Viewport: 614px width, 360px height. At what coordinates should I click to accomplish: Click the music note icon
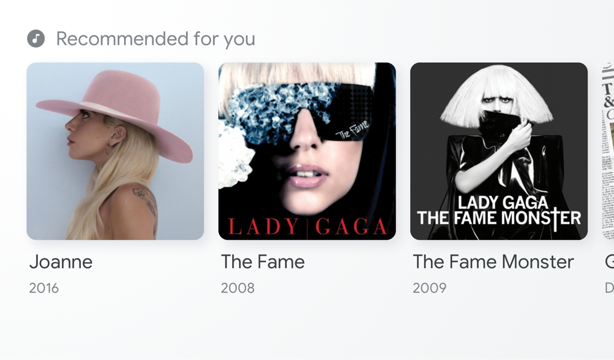click(36, 39)
